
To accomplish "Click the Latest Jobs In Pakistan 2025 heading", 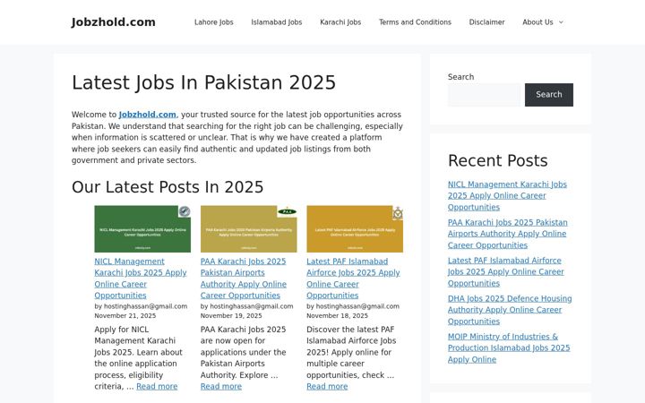I will coord(203,82).
